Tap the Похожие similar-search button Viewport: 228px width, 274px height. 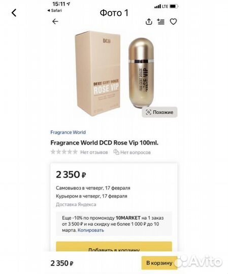tap(159, 112)
